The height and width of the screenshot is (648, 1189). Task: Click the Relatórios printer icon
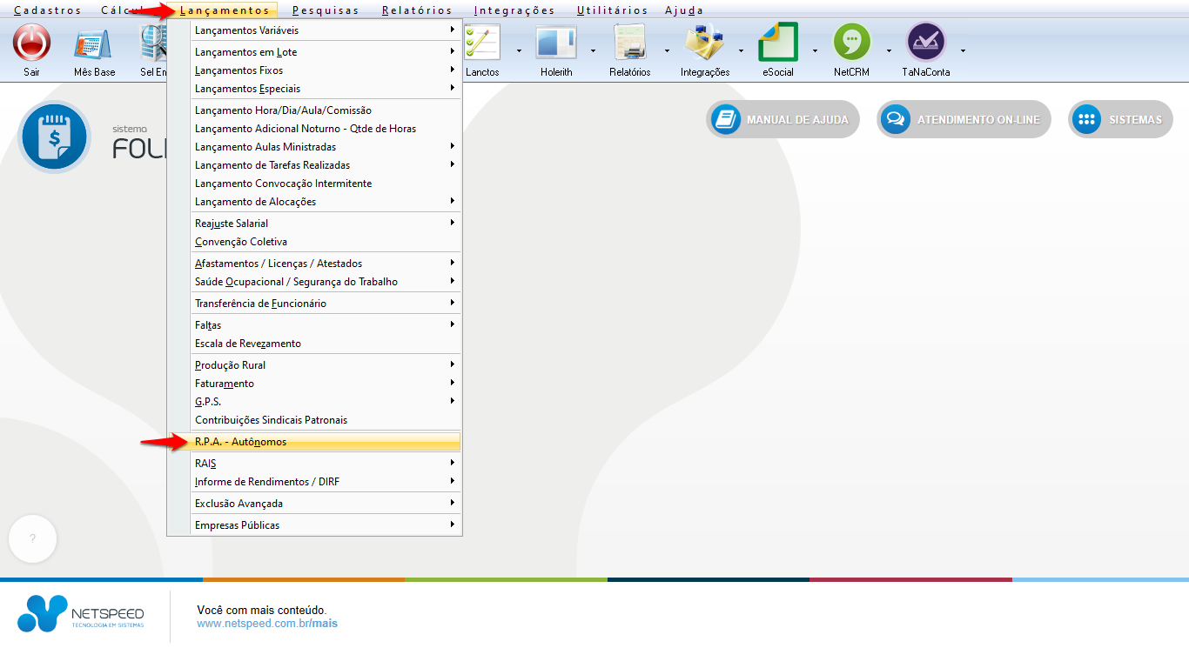click(x=629, y=43)
